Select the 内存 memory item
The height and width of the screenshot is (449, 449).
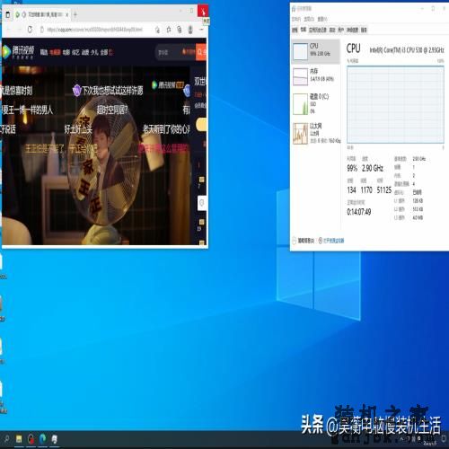coord(316,76)
